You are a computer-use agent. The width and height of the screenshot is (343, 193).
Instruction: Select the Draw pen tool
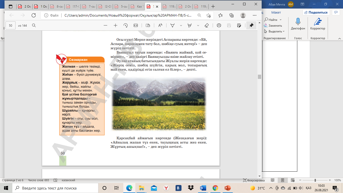(x=173, y=25)
